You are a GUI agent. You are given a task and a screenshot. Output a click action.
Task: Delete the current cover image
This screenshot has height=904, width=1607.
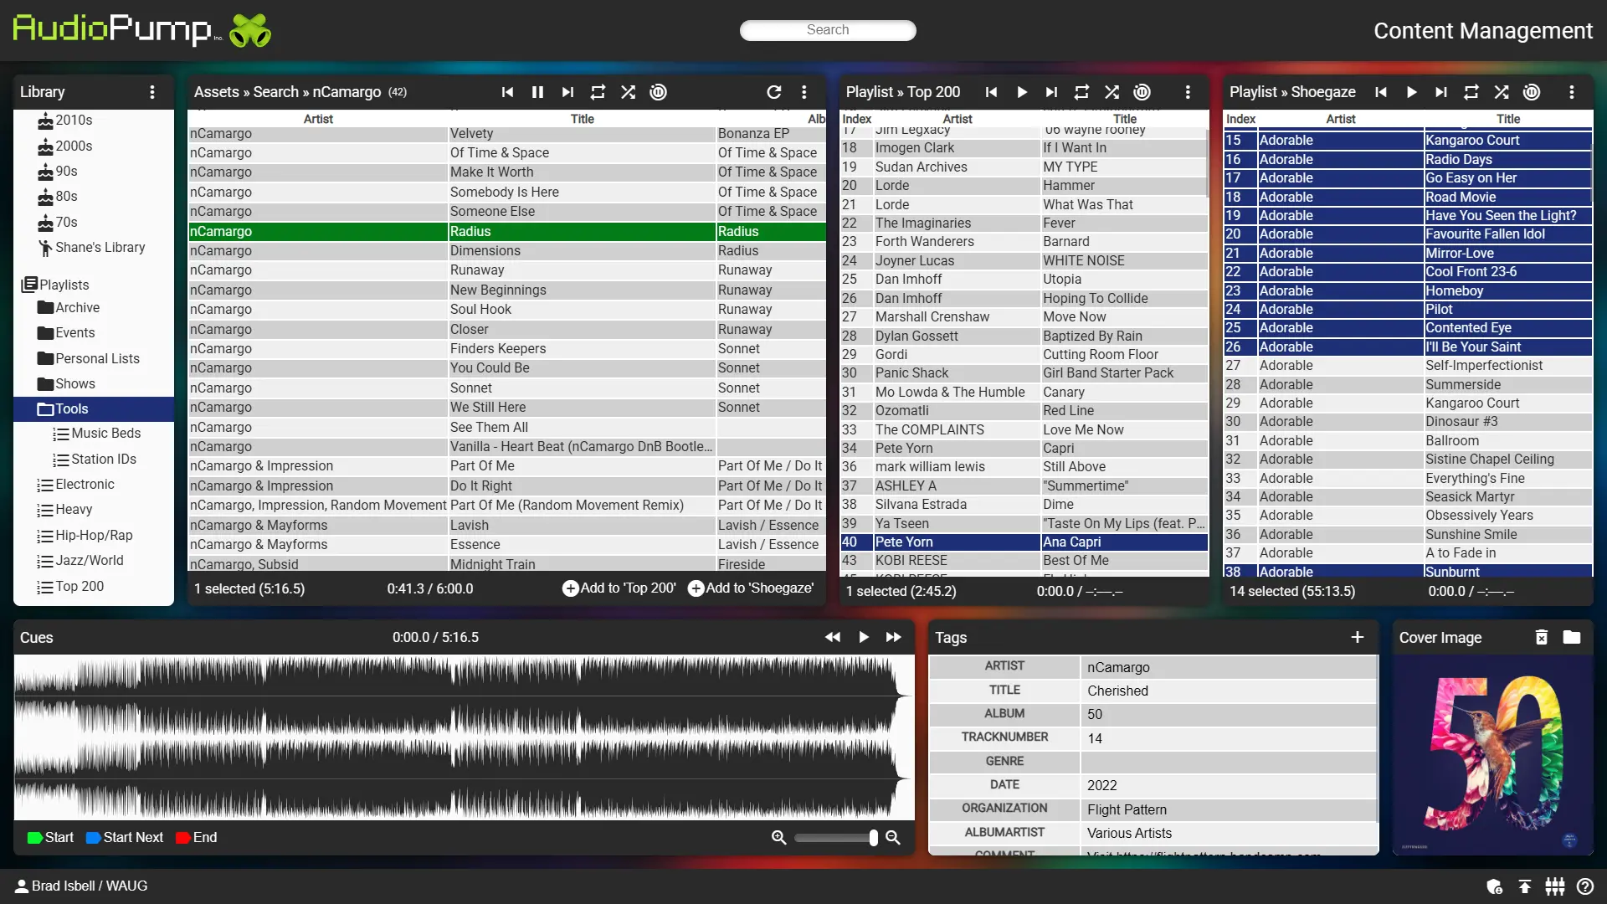coord(1543,637)
